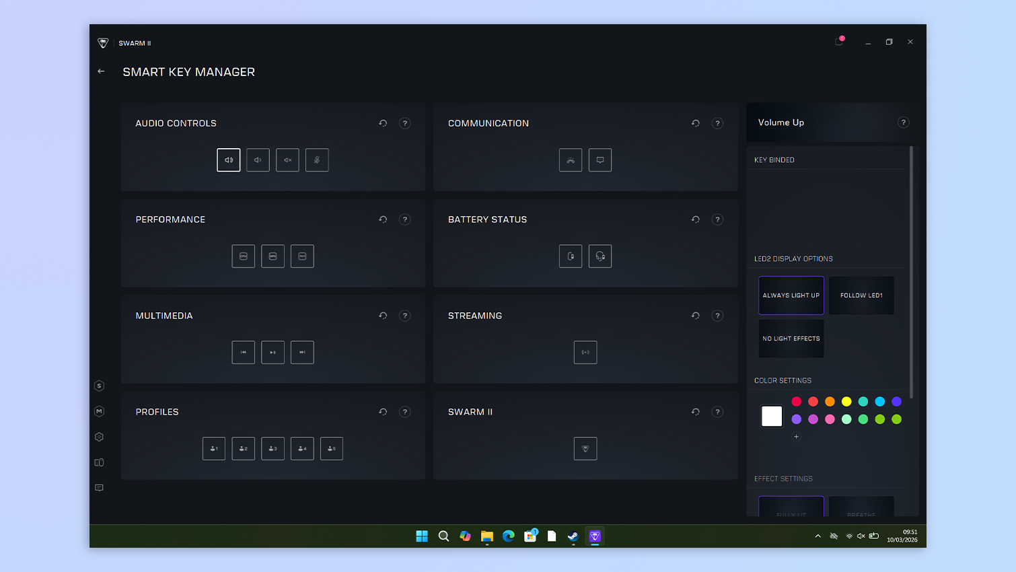Select the Next Track icon under Multimedia
This screenshot has width=1016, height=572.
[x=302, y=352]
